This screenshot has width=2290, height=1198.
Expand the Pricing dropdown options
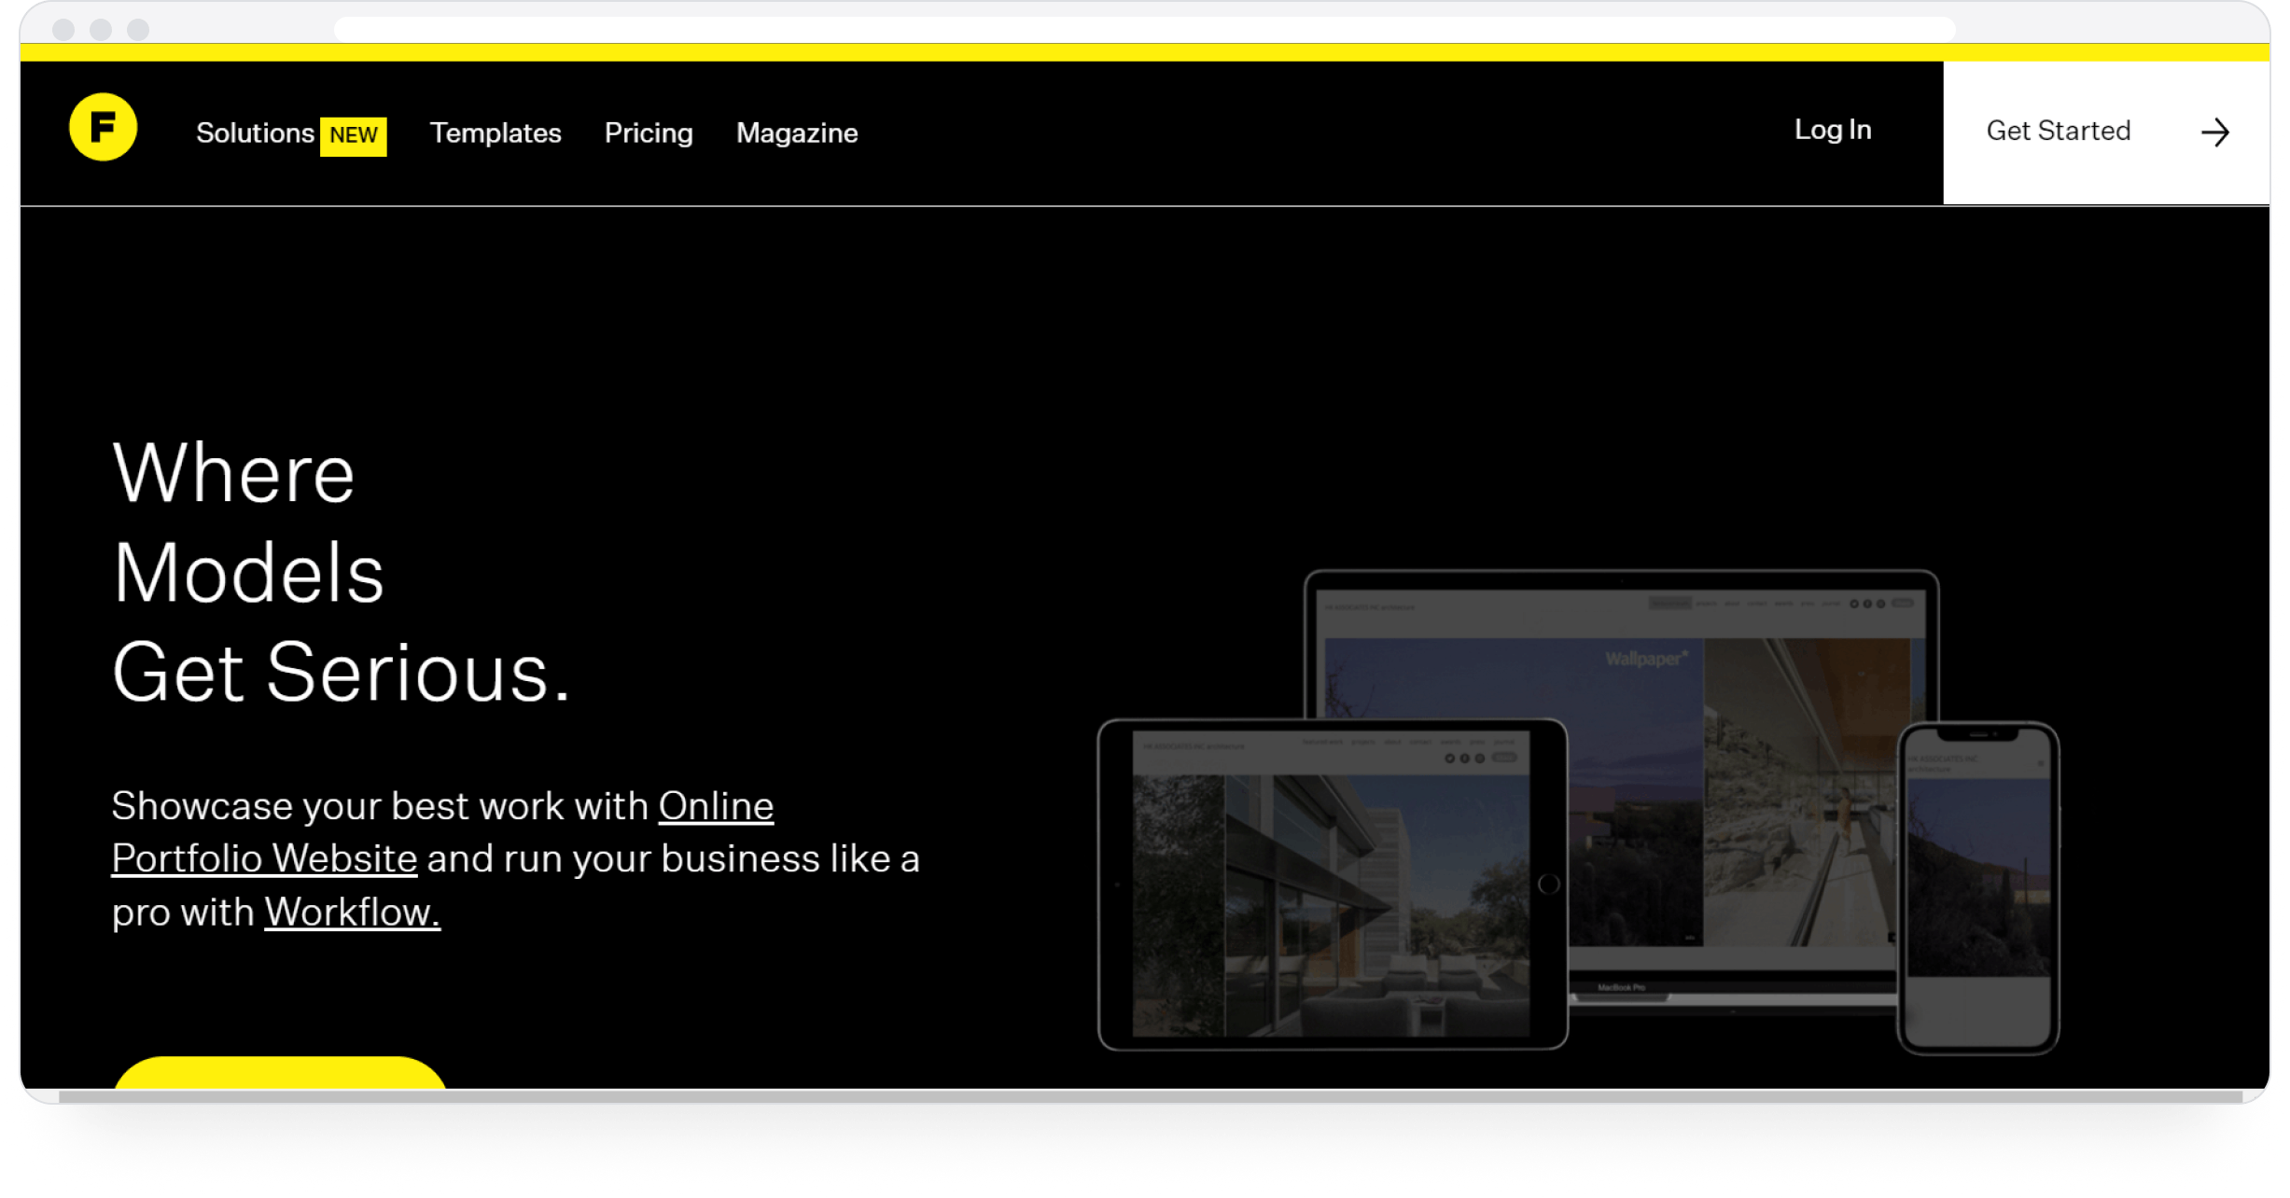(x=649, y=132)
